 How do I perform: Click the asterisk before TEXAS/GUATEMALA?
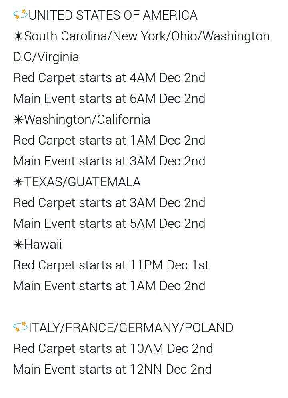coord(18,182)
